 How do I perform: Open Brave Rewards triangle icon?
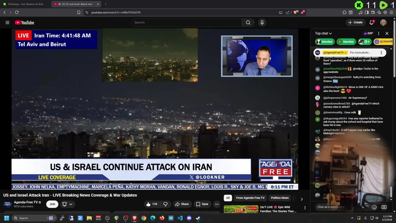pos(303,12)
